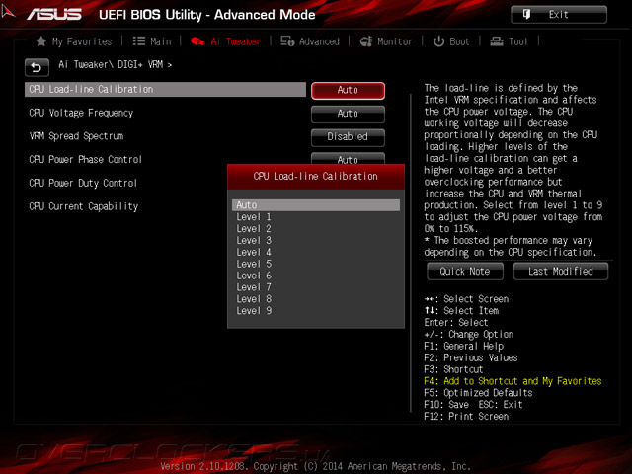The height and width of the screenshot is (474, 632).
Task: Click the back arrow icon
Action: (x=37, y=67)
